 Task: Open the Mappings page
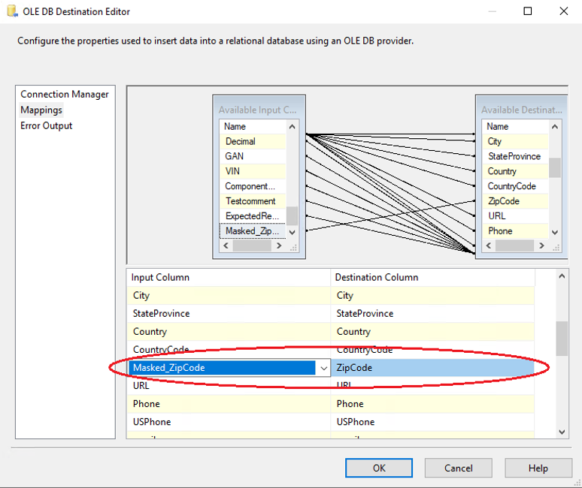(41, 110)
